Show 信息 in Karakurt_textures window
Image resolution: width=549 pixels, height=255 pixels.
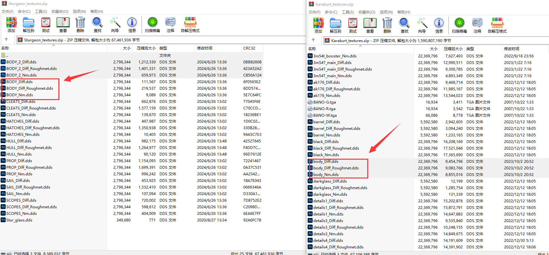coord(439,25)
